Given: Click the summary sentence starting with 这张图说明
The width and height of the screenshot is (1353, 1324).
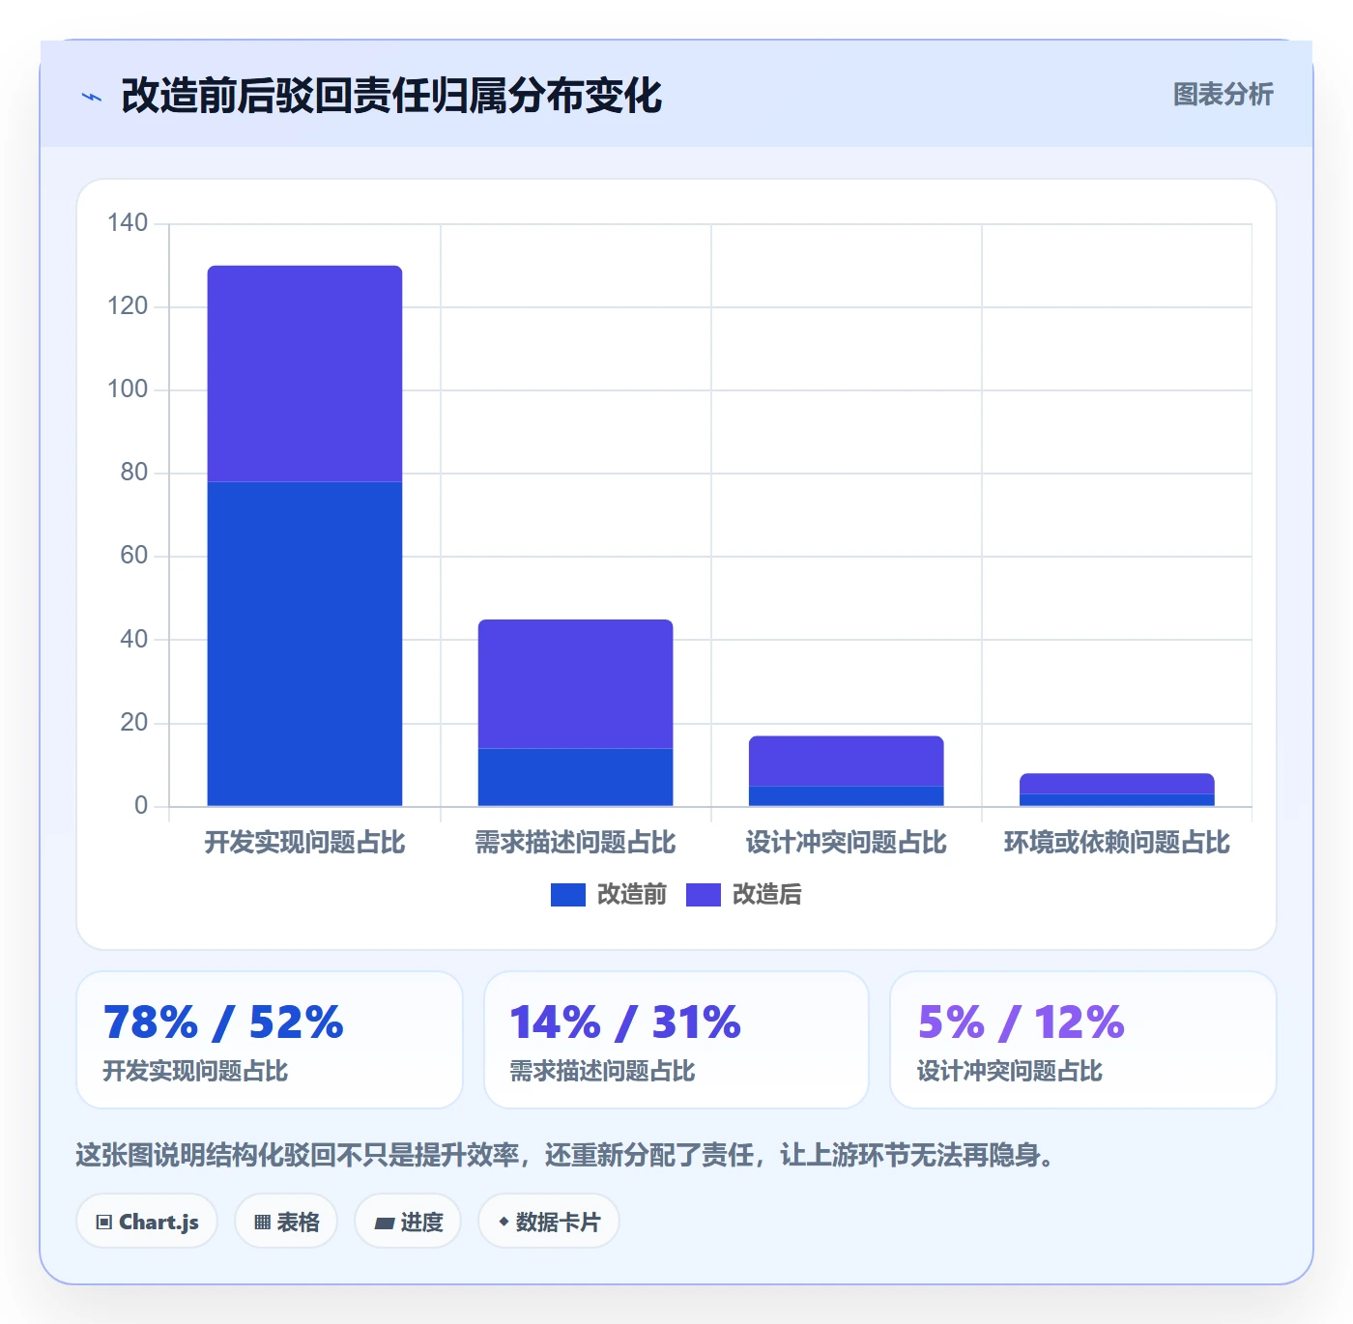Looking at the screenshot, I should click(x=565, y=1155).
